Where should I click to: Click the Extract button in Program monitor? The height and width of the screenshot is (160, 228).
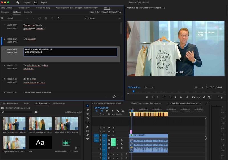point(199,97)
